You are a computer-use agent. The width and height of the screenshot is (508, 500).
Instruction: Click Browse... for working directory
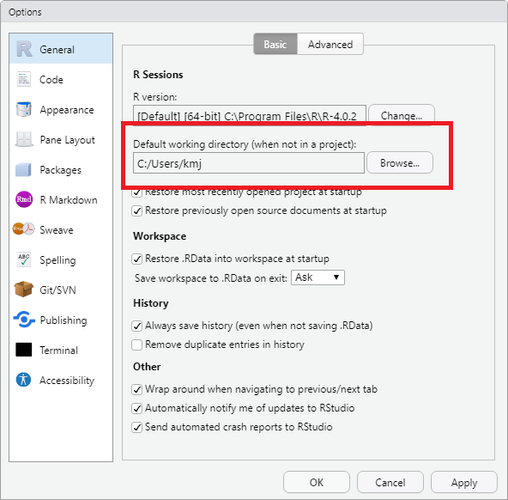pos(400,162)
